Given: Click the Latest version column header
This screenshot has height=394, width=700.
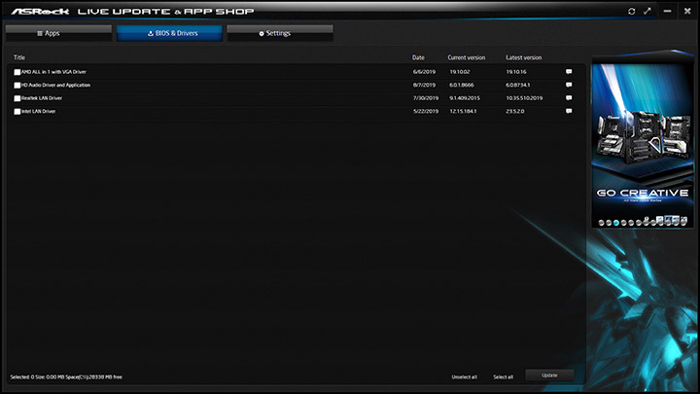Looking at the screenshot, I should pyautogui.click(x=524, y=57).
